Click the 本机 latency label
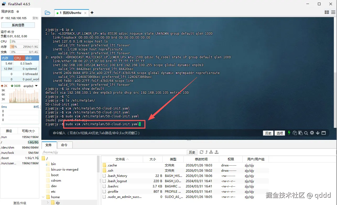 click(36, 107)
